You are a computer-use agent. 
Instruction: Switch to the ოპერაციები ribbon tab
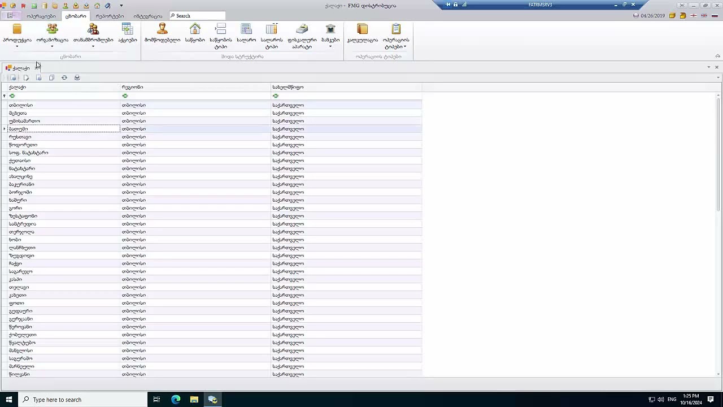click(x=41, y=16)
